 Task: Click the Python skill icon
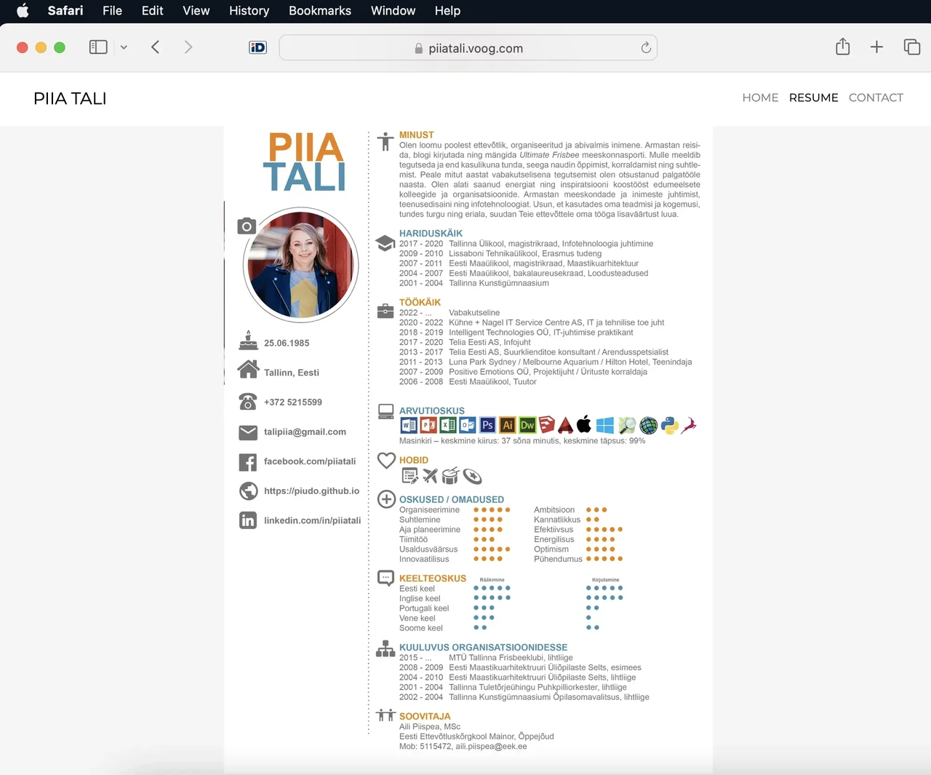point(670,426)
